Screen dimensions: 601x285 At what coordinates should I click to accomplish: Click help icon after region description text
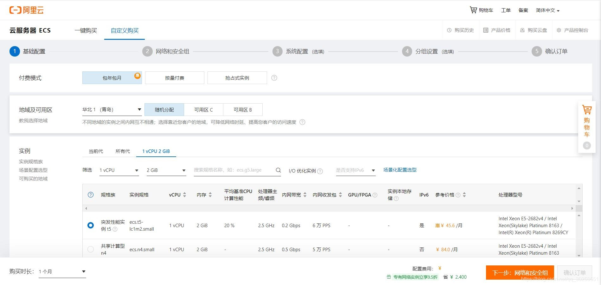tap(302, 122)
